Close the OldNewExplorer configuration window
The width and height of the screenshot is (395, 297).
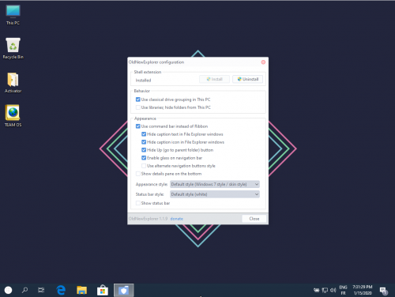(263, 62)
